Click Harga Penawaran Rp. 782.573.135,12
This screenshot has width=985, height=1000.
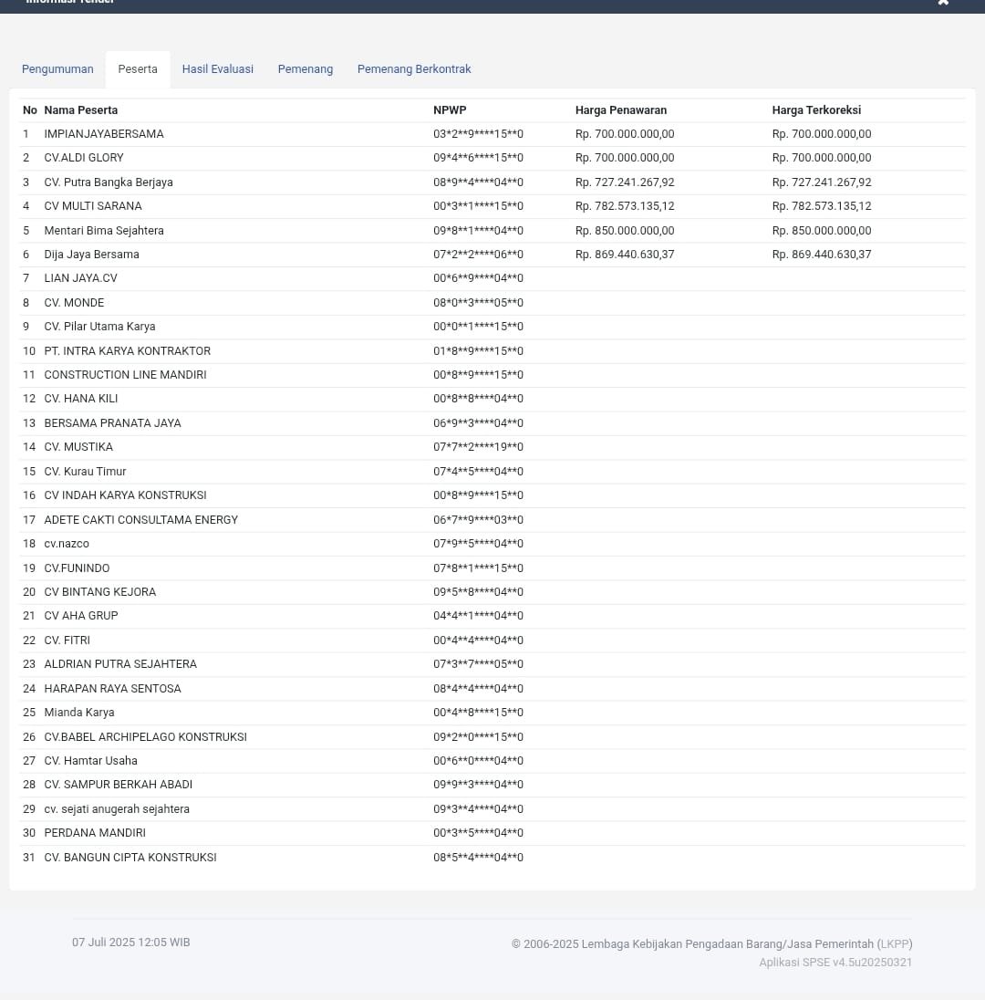coord(625,206)
